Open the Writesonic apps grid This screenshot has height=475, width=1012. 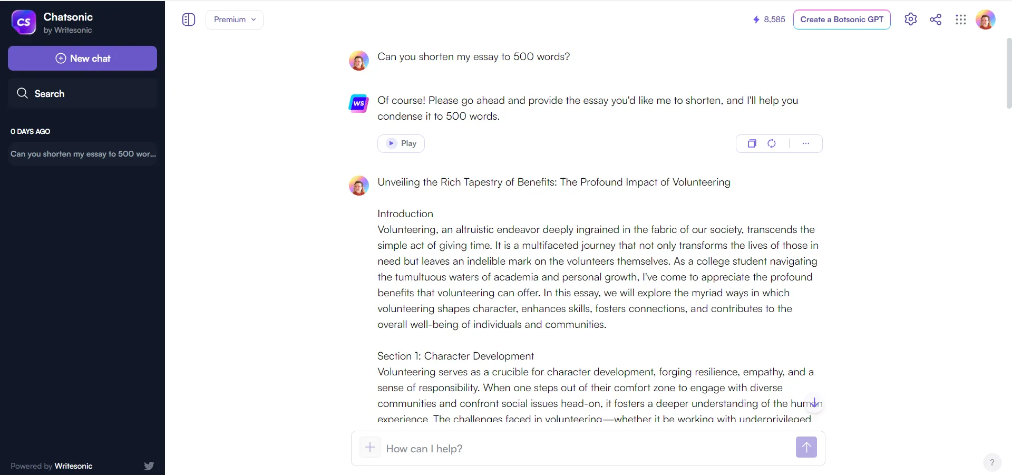[x=961, y=20]
